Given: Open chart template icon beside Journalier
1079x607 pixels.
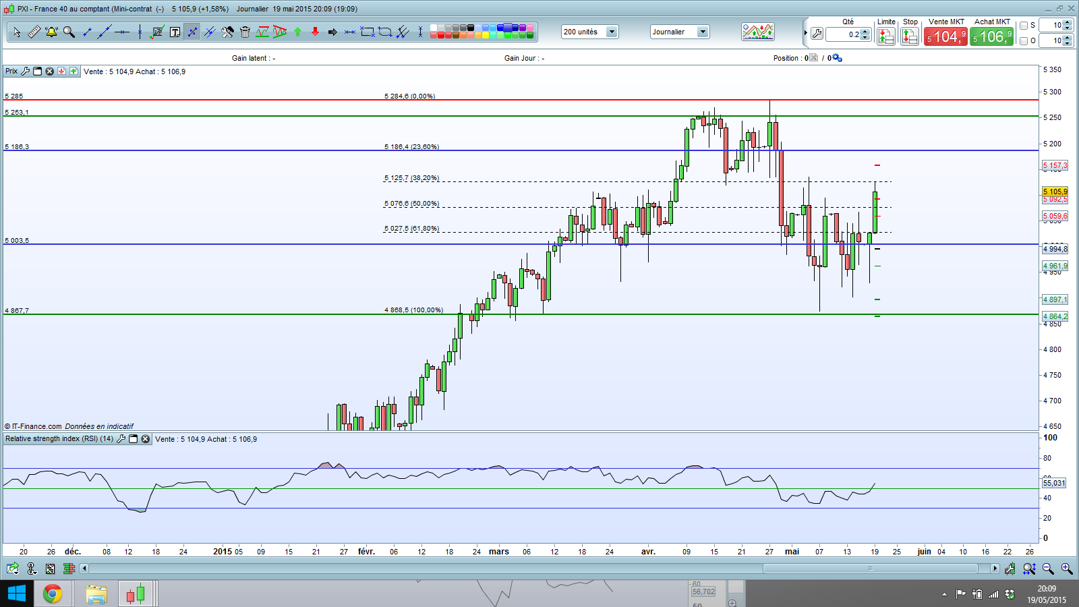Looking at the screenshot, I should (758, 32).
